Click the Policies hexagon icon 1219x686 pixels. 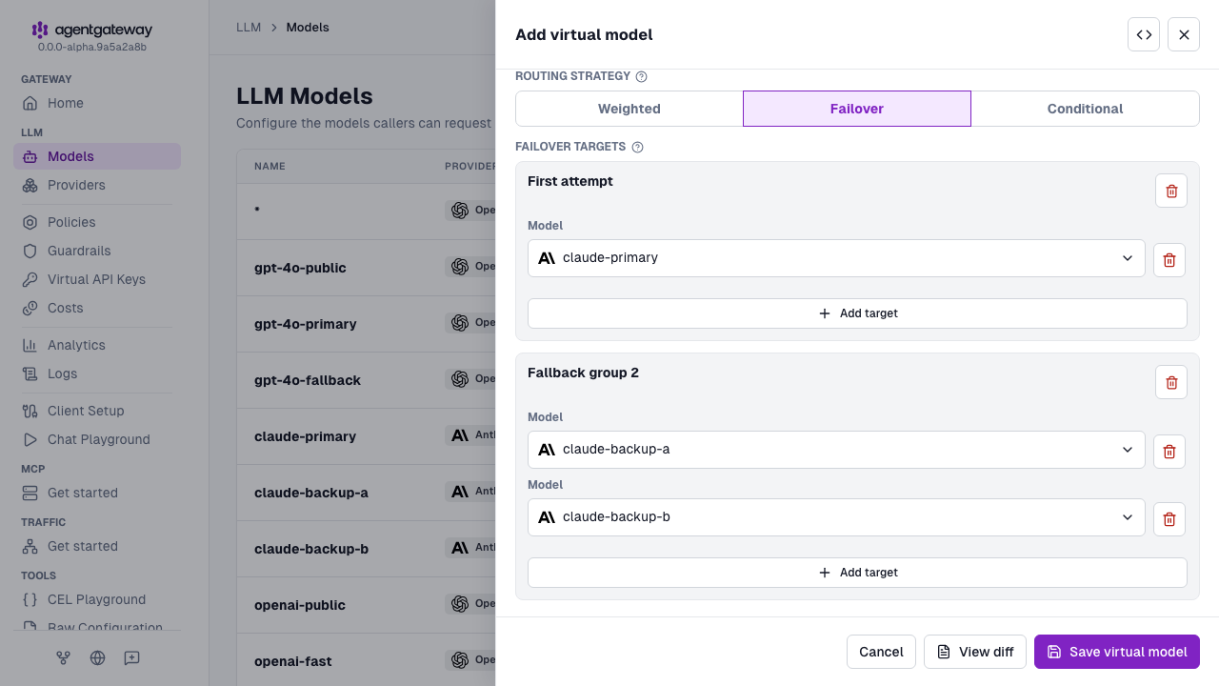coord(30,222)
